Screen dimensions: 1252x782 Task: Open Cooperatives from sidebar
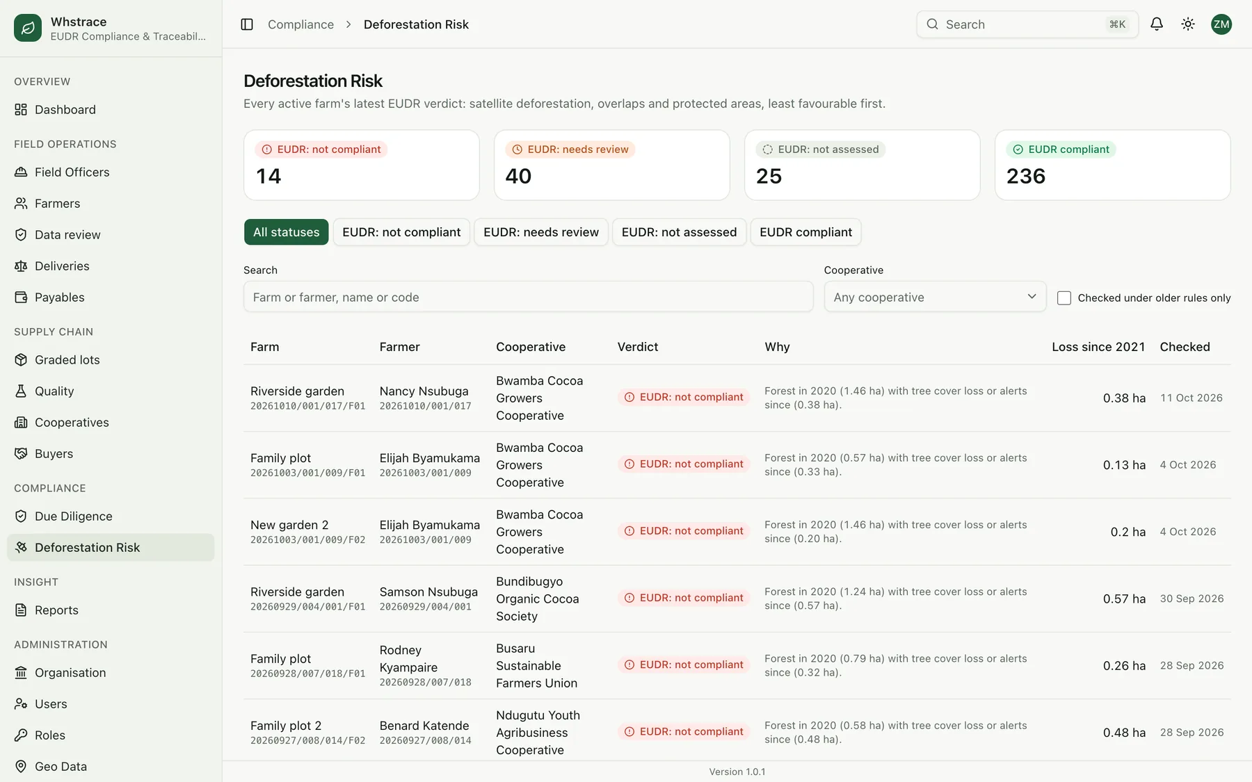click(x=111, y=423)
